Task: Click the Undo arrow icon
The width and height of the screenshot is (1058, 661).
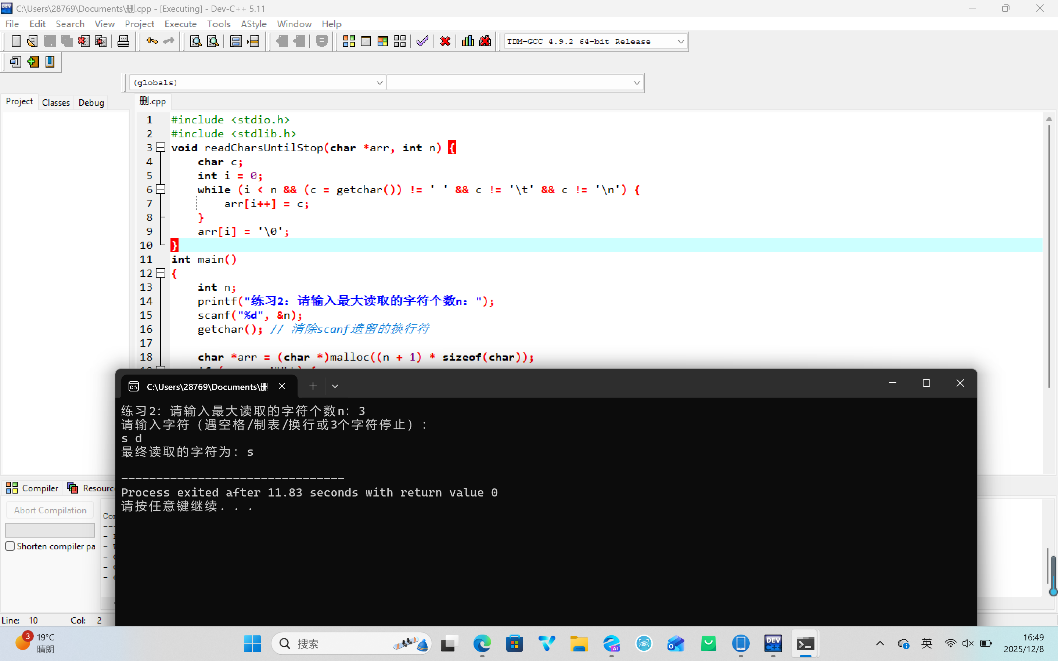Action: [x=152, y=41]
